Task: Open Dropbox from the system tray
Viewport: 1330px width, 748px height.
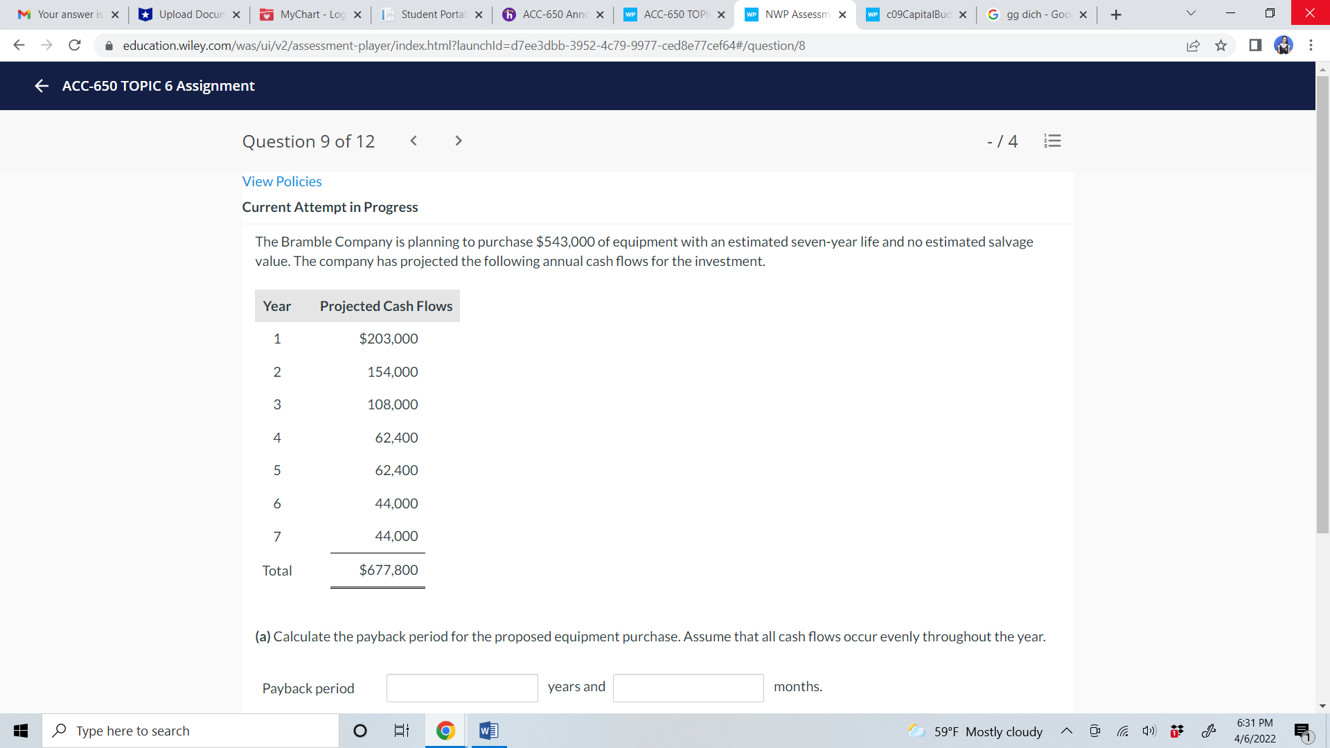Action: [1177, 731]
